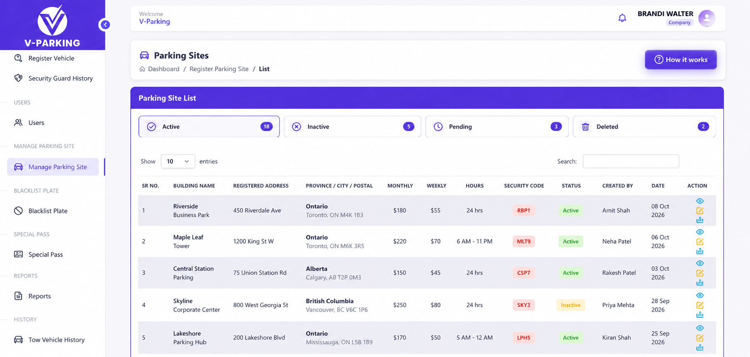Click the Inactive status badge for Skyline
750x357 pixels.
[571, 305]
